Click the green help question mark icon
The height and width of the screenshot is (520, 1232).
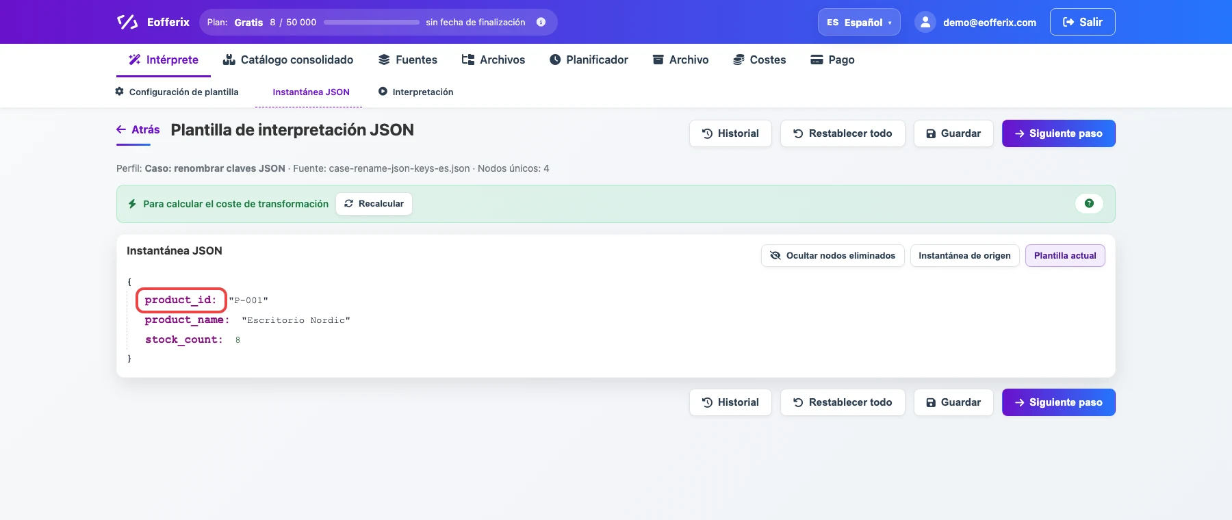tap(1089, 203)
